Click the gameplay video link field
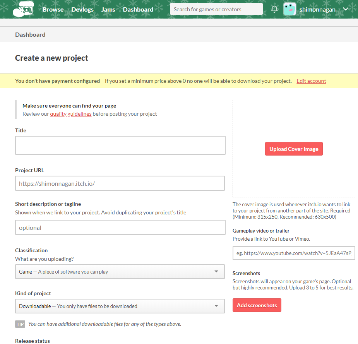The image size is (358, 344). click(294, 253)
